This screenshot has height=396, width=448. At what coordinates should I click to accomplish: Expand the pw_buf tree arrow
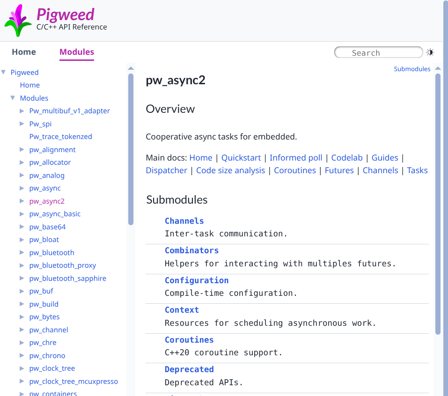[x=22, y=291]
